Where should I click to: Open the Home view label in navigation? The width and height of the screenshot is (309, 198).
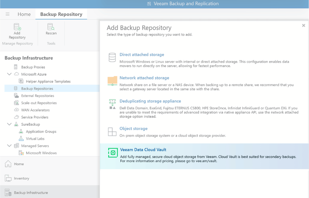(19, 164)
